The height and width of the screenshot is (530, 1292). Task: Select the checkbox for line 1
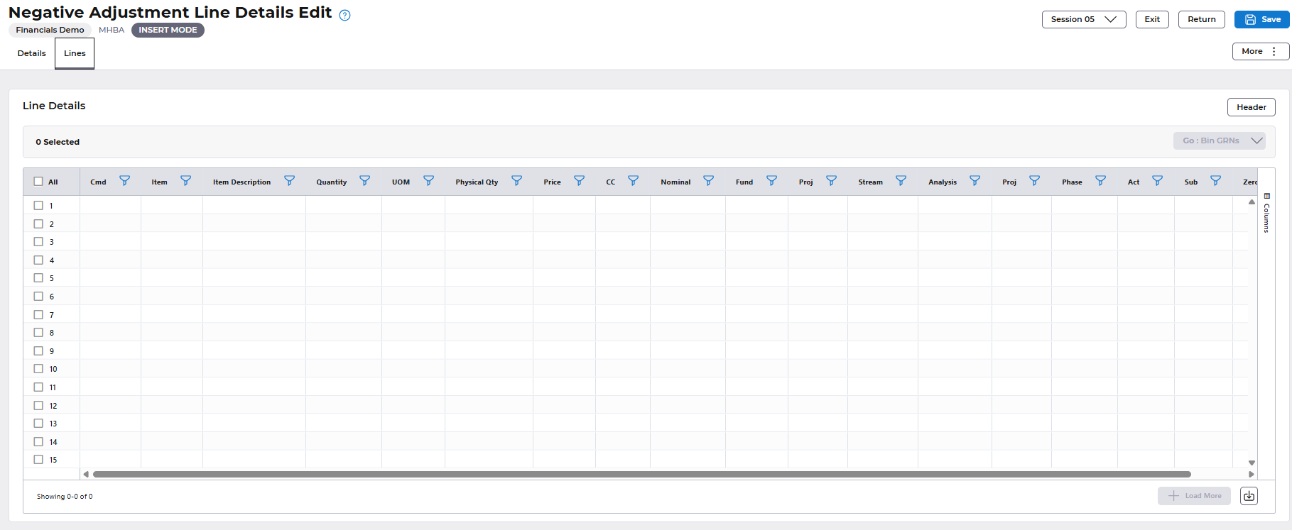click(38, 205)
